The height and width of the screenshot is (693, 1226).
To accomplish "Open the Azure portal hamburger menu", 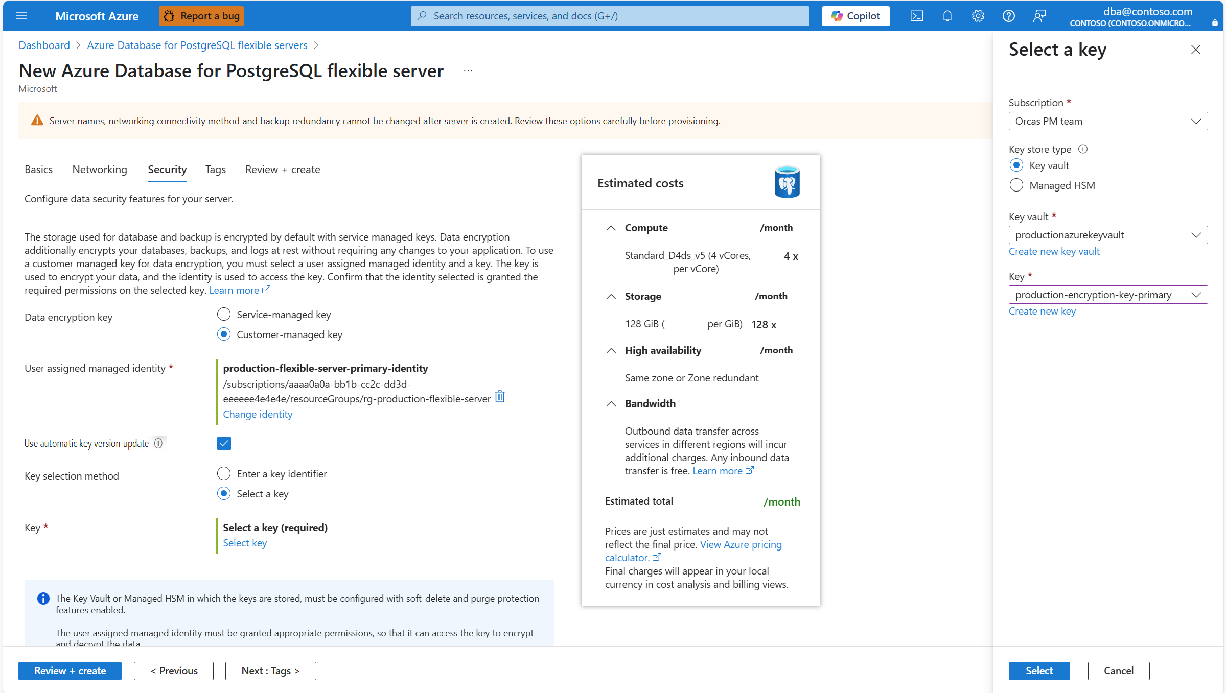I will [21, 16].
